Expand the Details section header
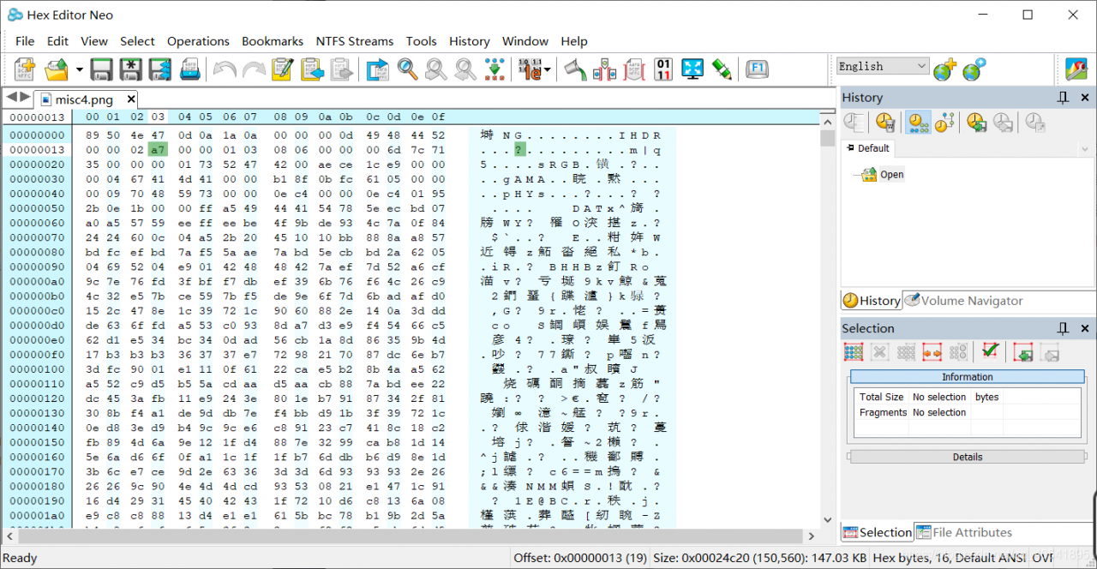The width and height of the screenshot is (1097, 569). 967,457
